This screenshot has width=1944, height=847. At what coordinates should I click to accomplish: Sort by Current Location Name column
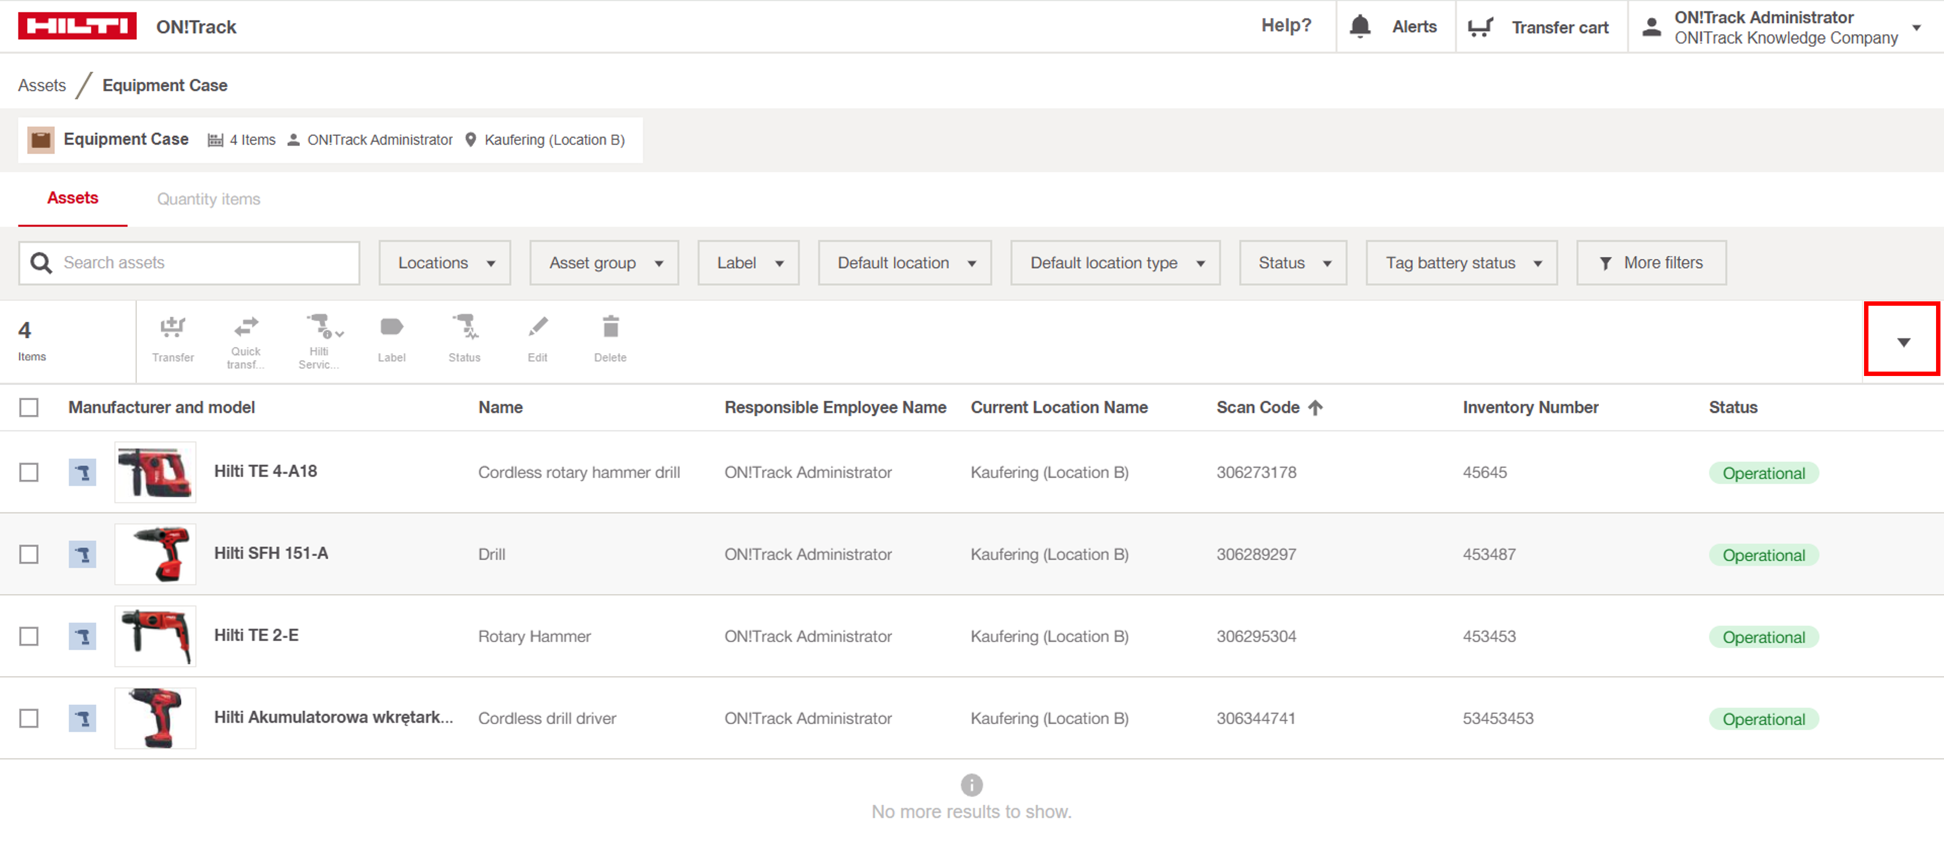(1059, 408)
